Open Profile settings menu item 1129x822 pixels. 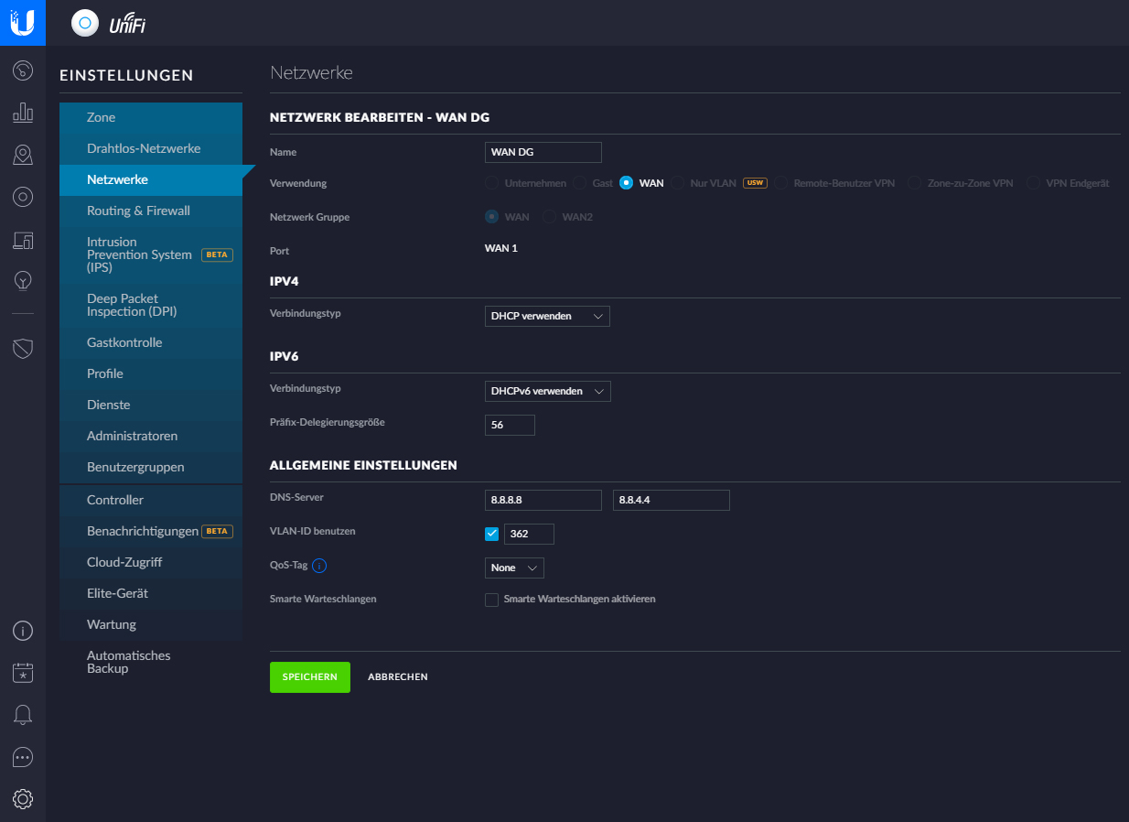pyautogui.click(x=151, y=373)
